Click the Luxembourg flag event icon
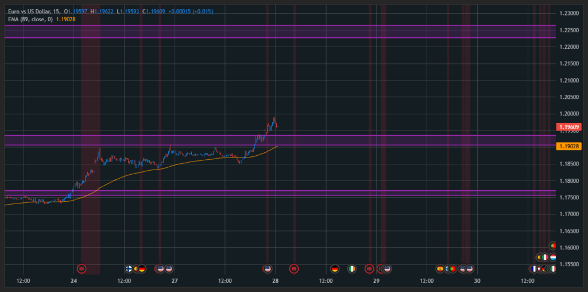588x292 pixels. [552, 258]
